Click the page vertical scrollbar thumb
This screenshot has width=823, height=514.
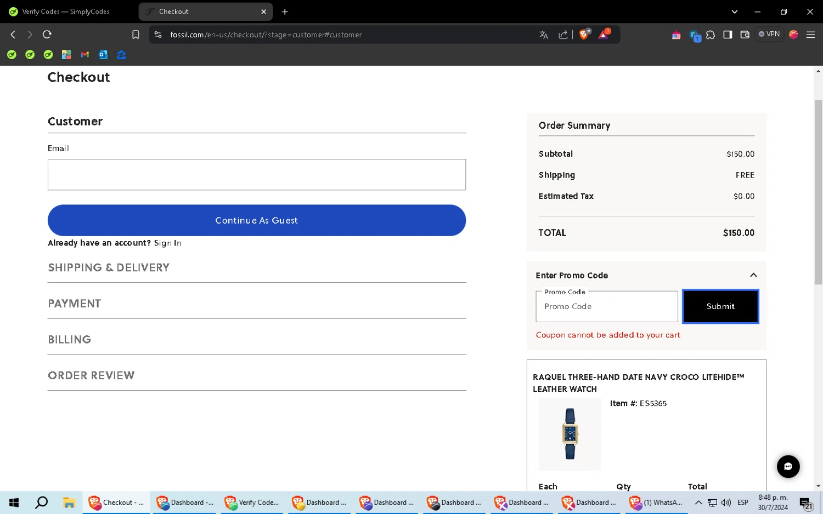click(x=818, y=192)
